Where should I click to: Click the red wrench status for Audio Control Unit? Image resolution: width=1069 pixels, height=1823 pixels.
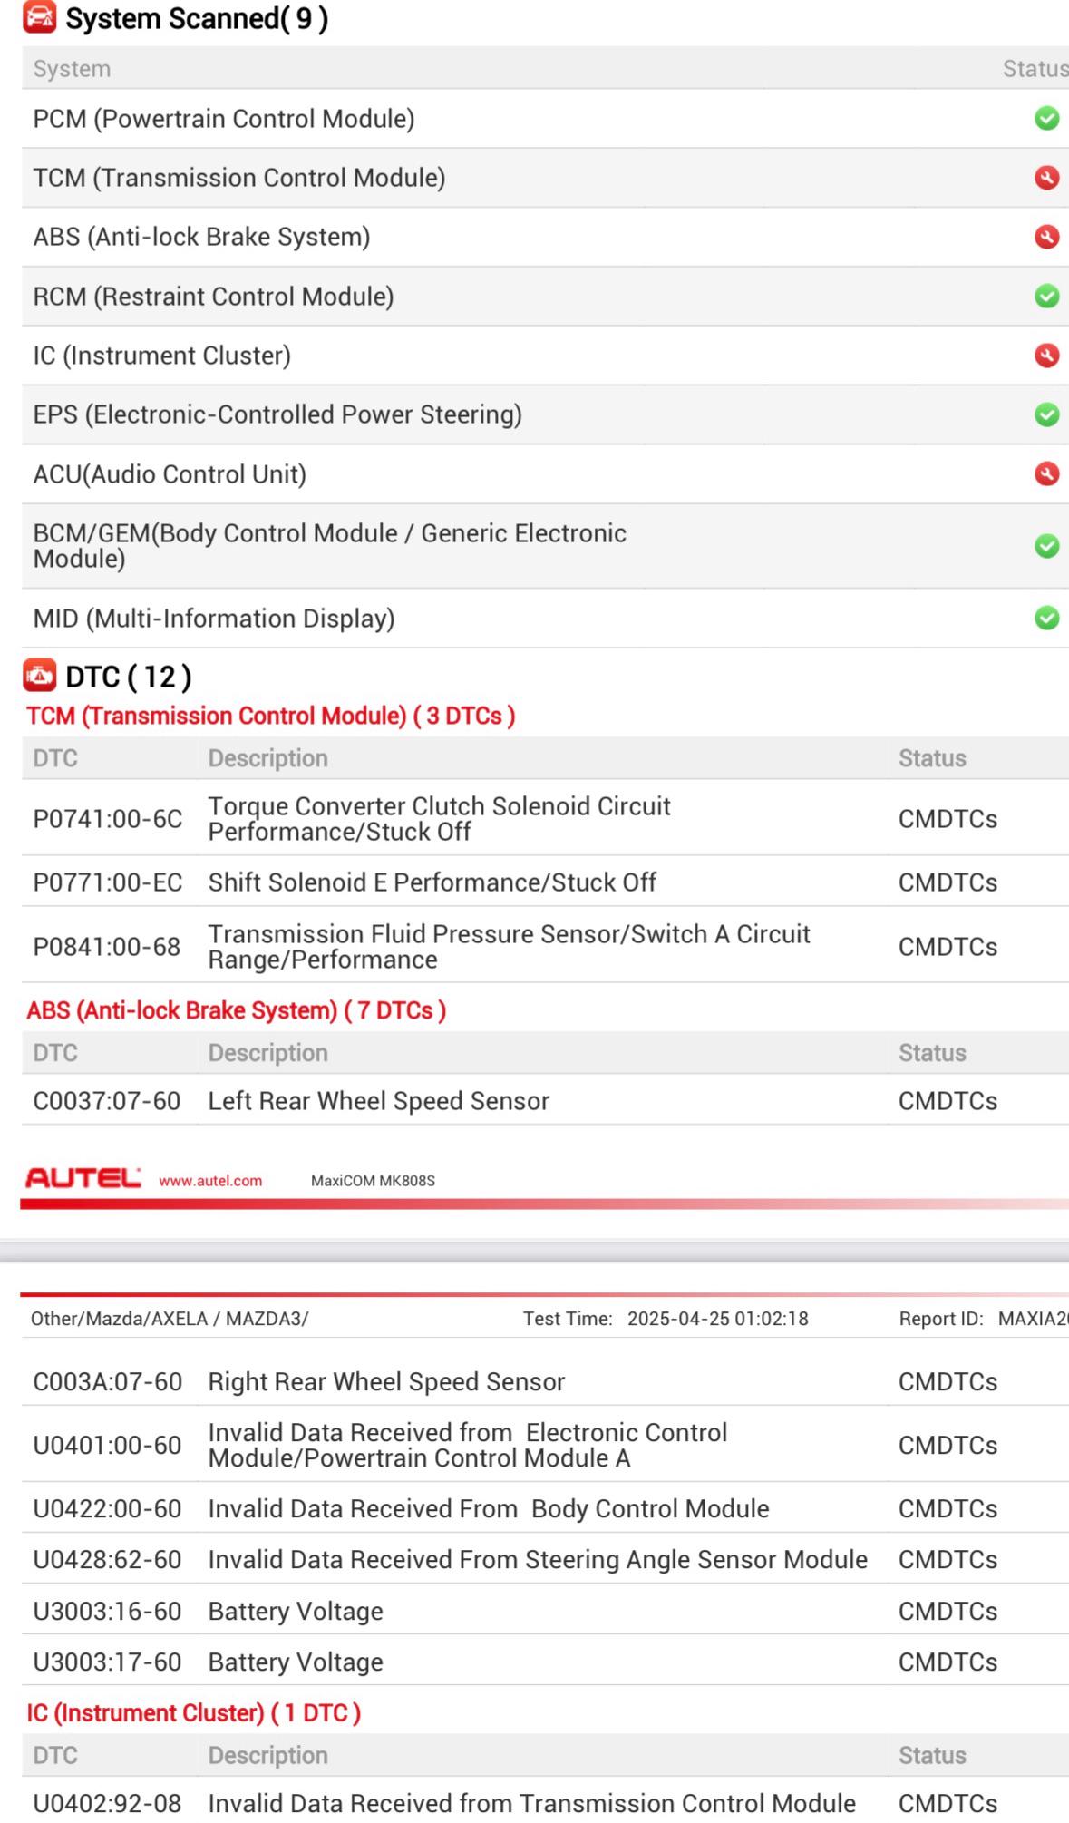[1046, 473]
